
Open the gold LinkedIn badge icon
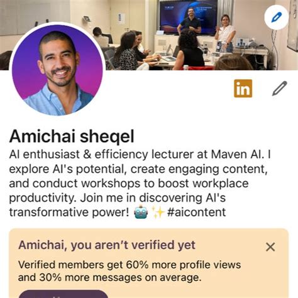point(243,89)
